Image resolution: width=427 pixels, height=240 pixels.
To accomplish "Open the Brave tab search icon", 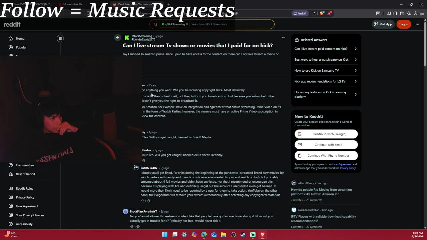I will pyautogui.click(x=378, y=13).
